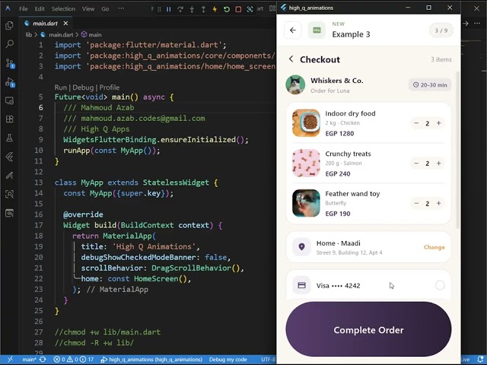Open the View menu

[88, 8]
